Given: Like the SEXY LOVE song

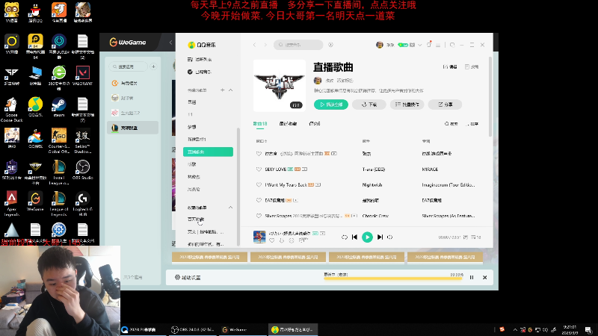Looking at the screenshot, I should (x=259, y=169).
